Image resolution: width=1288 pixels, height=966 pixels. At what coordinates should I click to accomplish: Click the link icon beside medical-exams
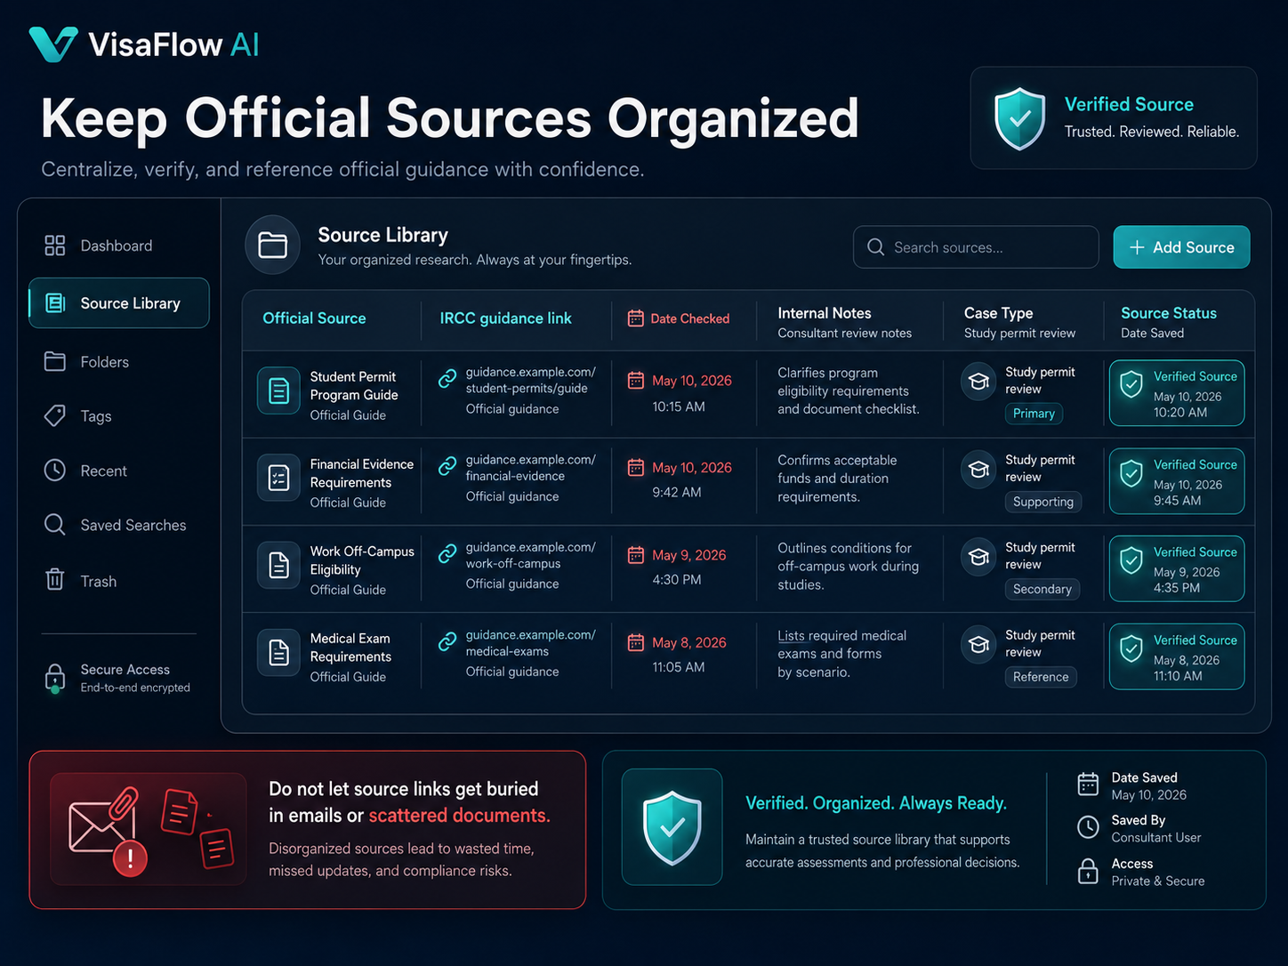[x=447, y=640]
